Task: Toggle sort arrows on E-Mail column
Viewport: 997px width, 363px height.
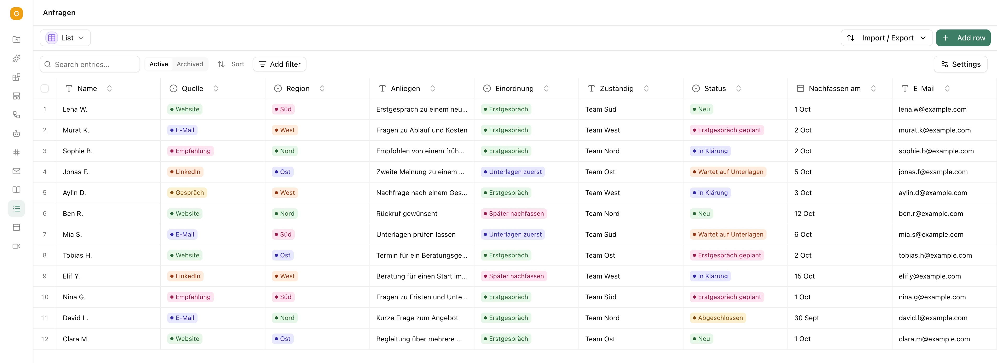Action: [x=947, y=88]
